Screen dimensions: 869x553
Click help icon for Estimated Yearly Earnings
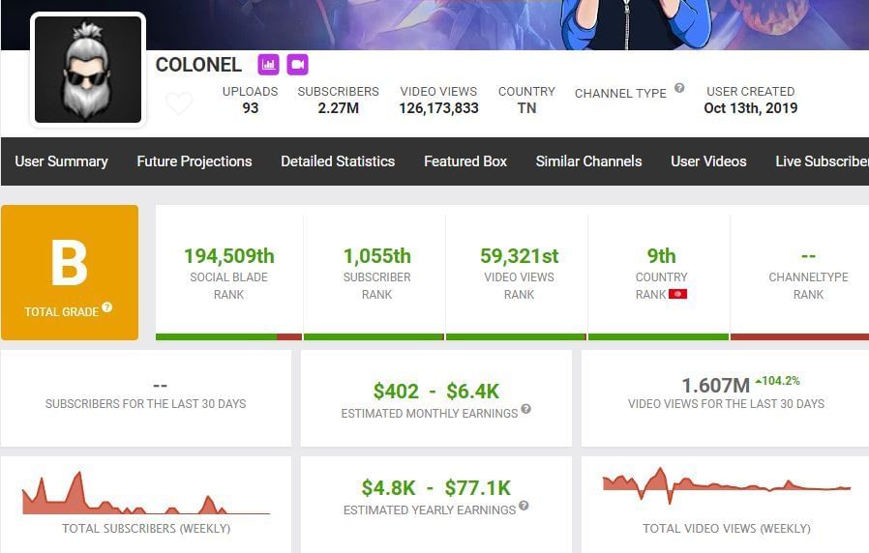pos(524,506)
